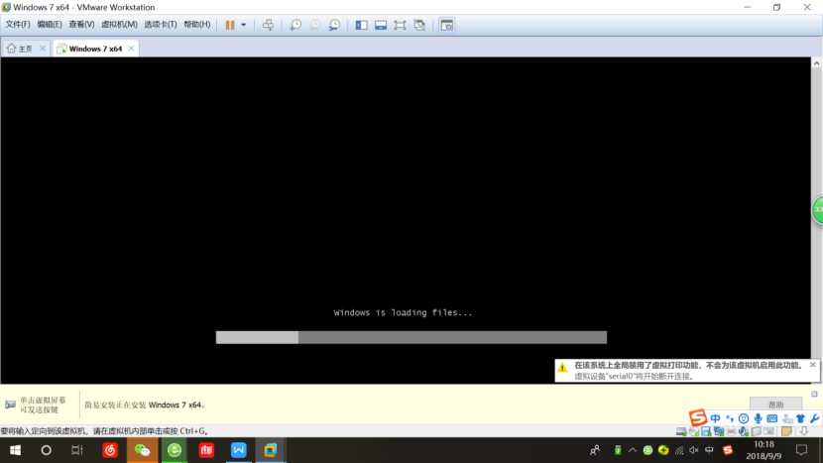Click the floppy device status icon

pos(706,431)
